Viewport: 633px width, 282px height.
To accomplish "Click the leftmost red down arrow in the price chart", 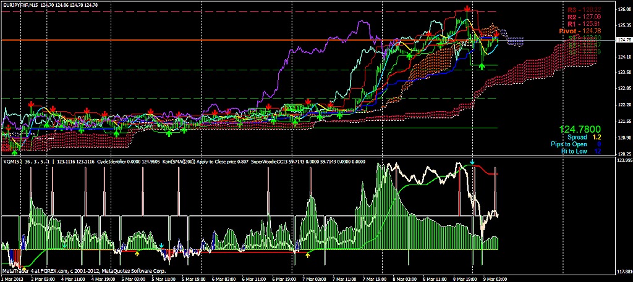I will 7,128.
